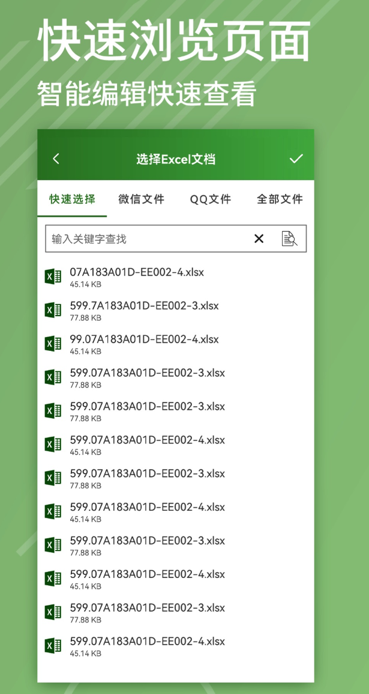Go to the 全部文件 tab
The height and width of the screenshot is (694, 369).
[280, 199]
